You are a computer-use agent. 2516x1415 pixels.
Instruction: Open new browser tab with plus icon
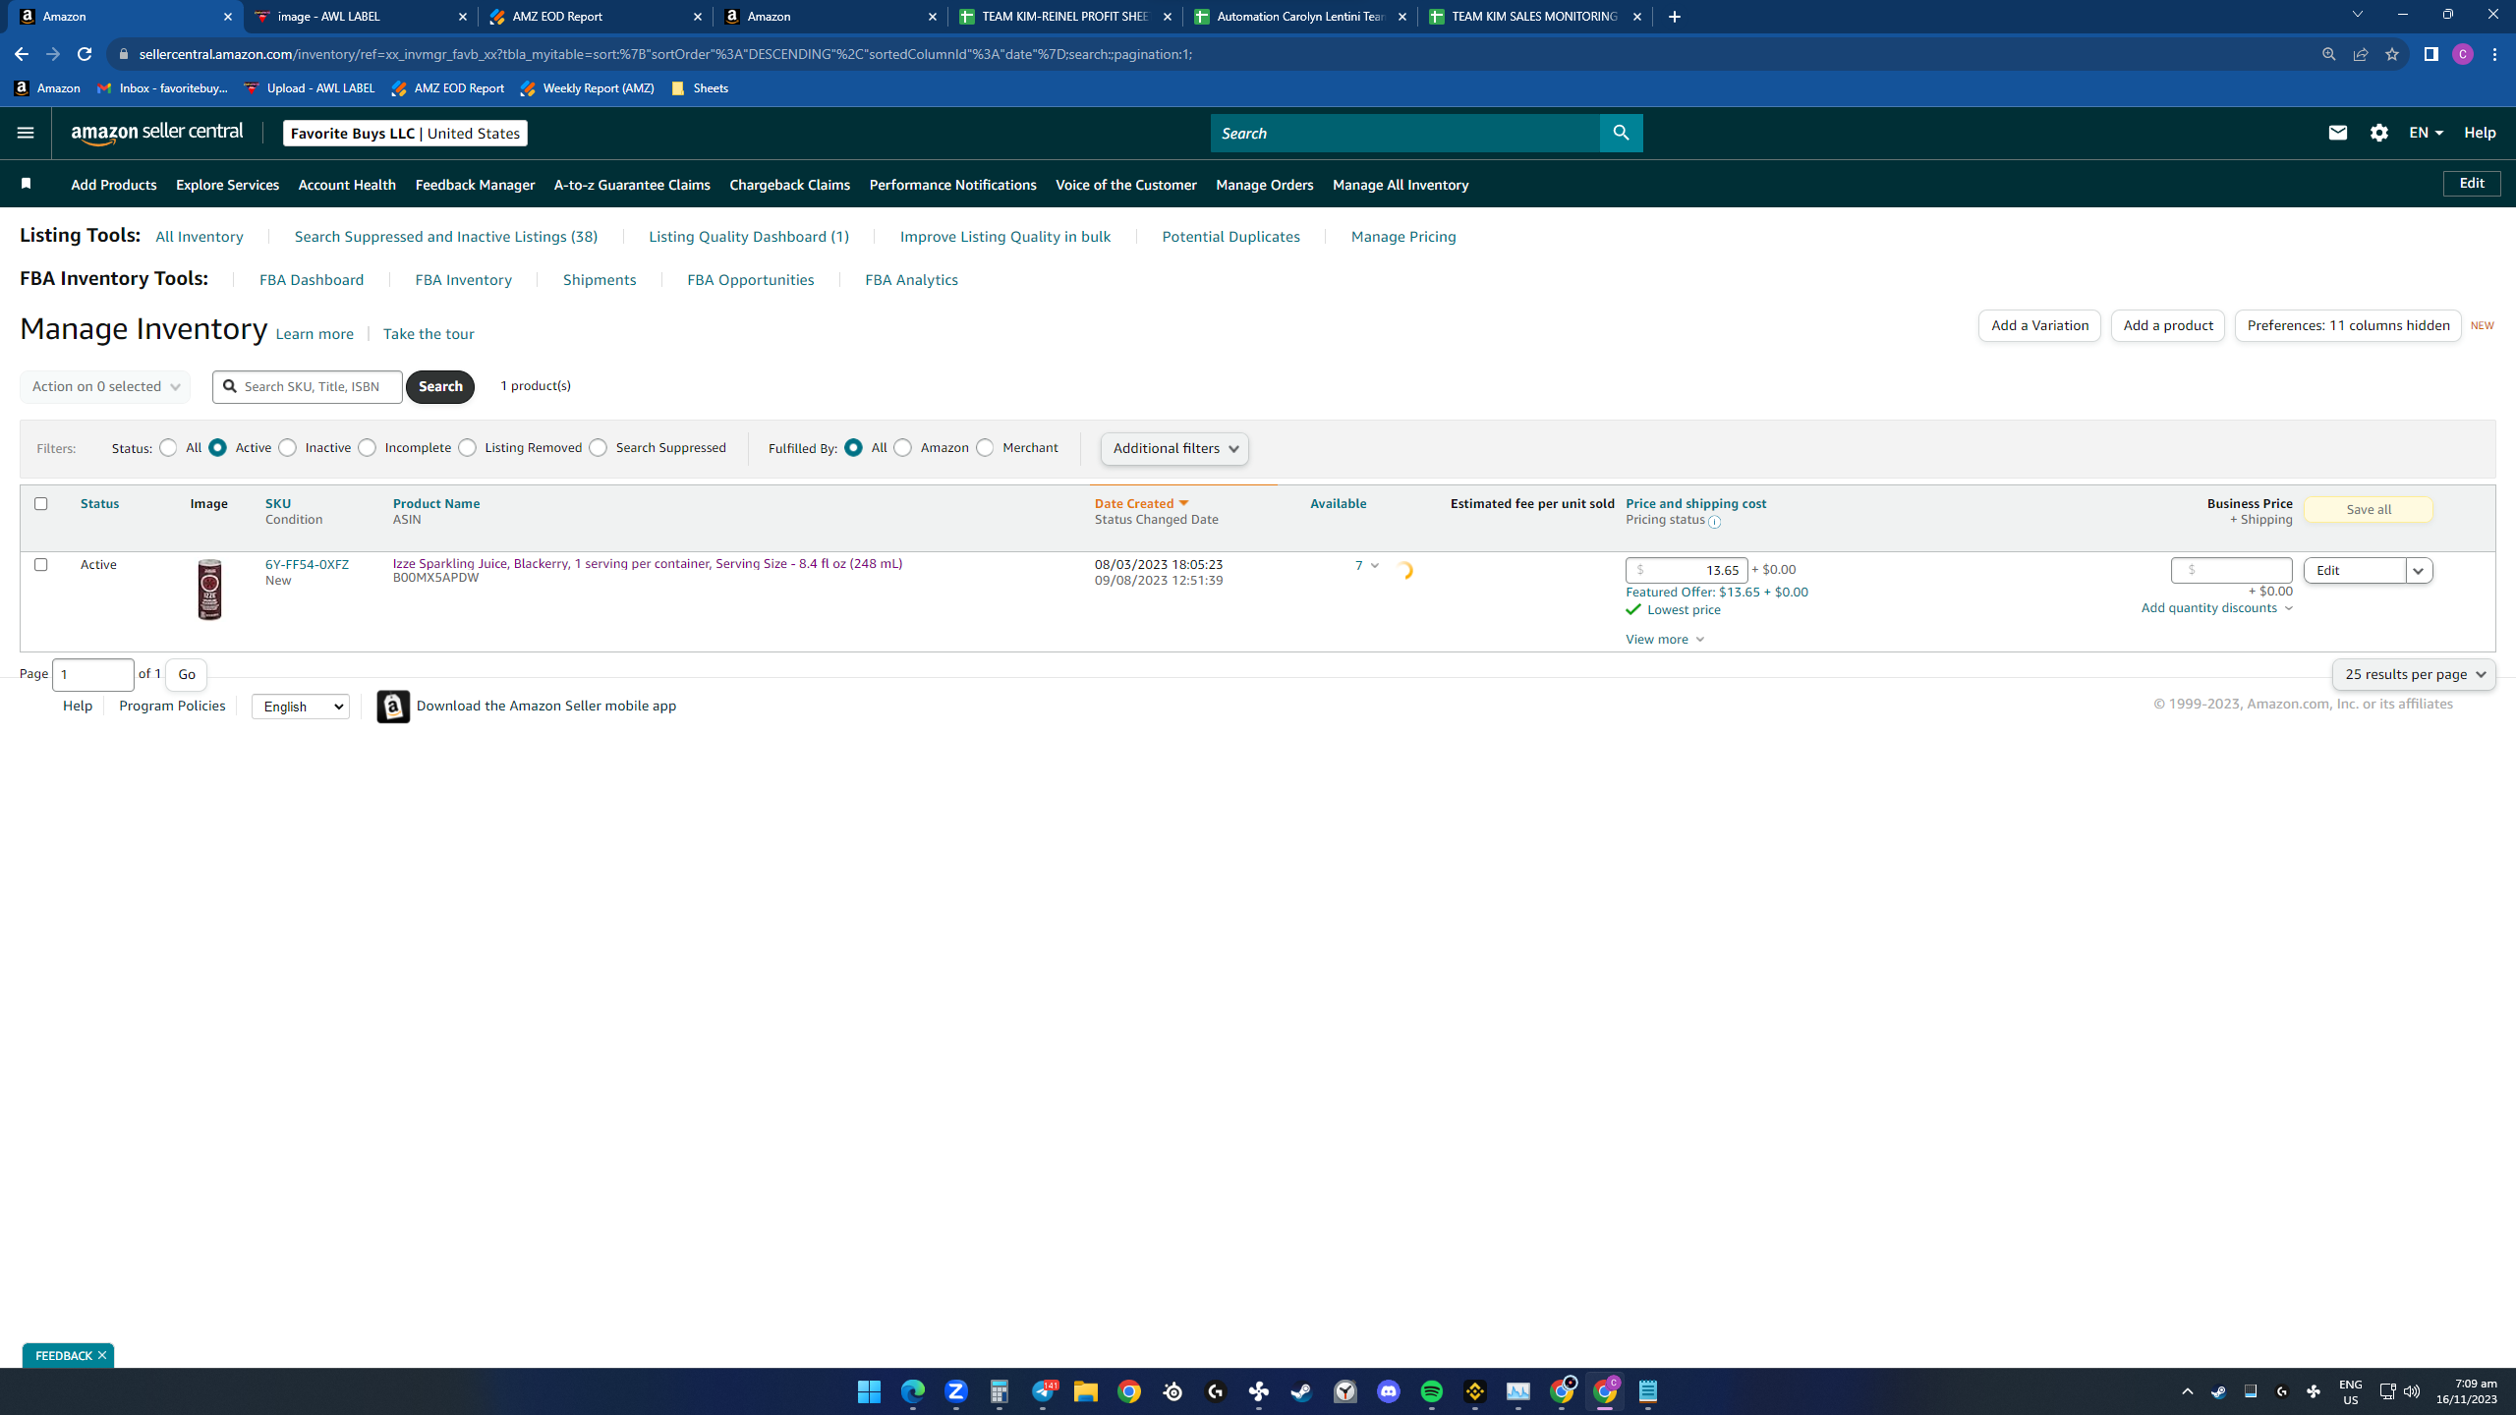pos(1675,17)
